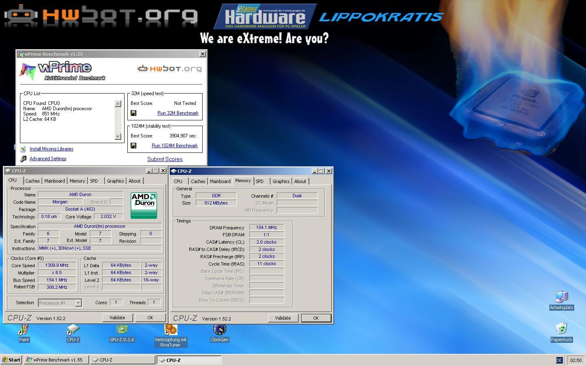Click OK in Memory CPU-Z window
The height and width of the screenshot is (366, 586).
pyautogui.click(x=316, y=318)
